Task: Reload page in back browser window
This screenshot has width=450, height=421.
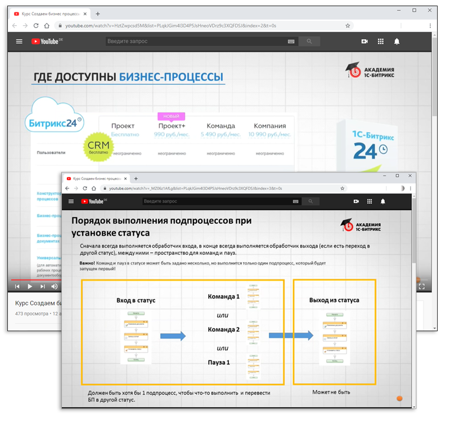Action: pos(36,25)
